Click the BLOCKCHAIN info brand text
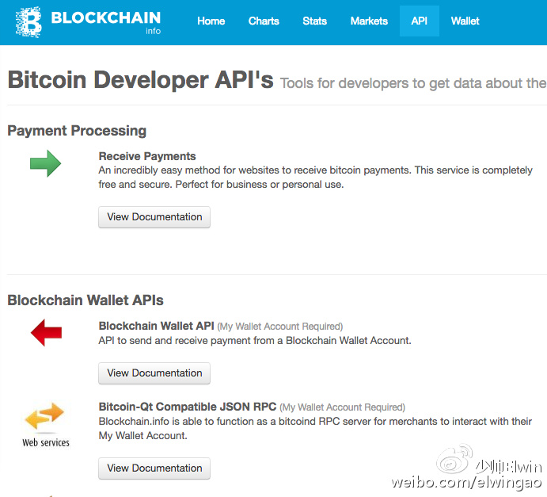The width and height of the screenshot is (547, 497). 105,19
